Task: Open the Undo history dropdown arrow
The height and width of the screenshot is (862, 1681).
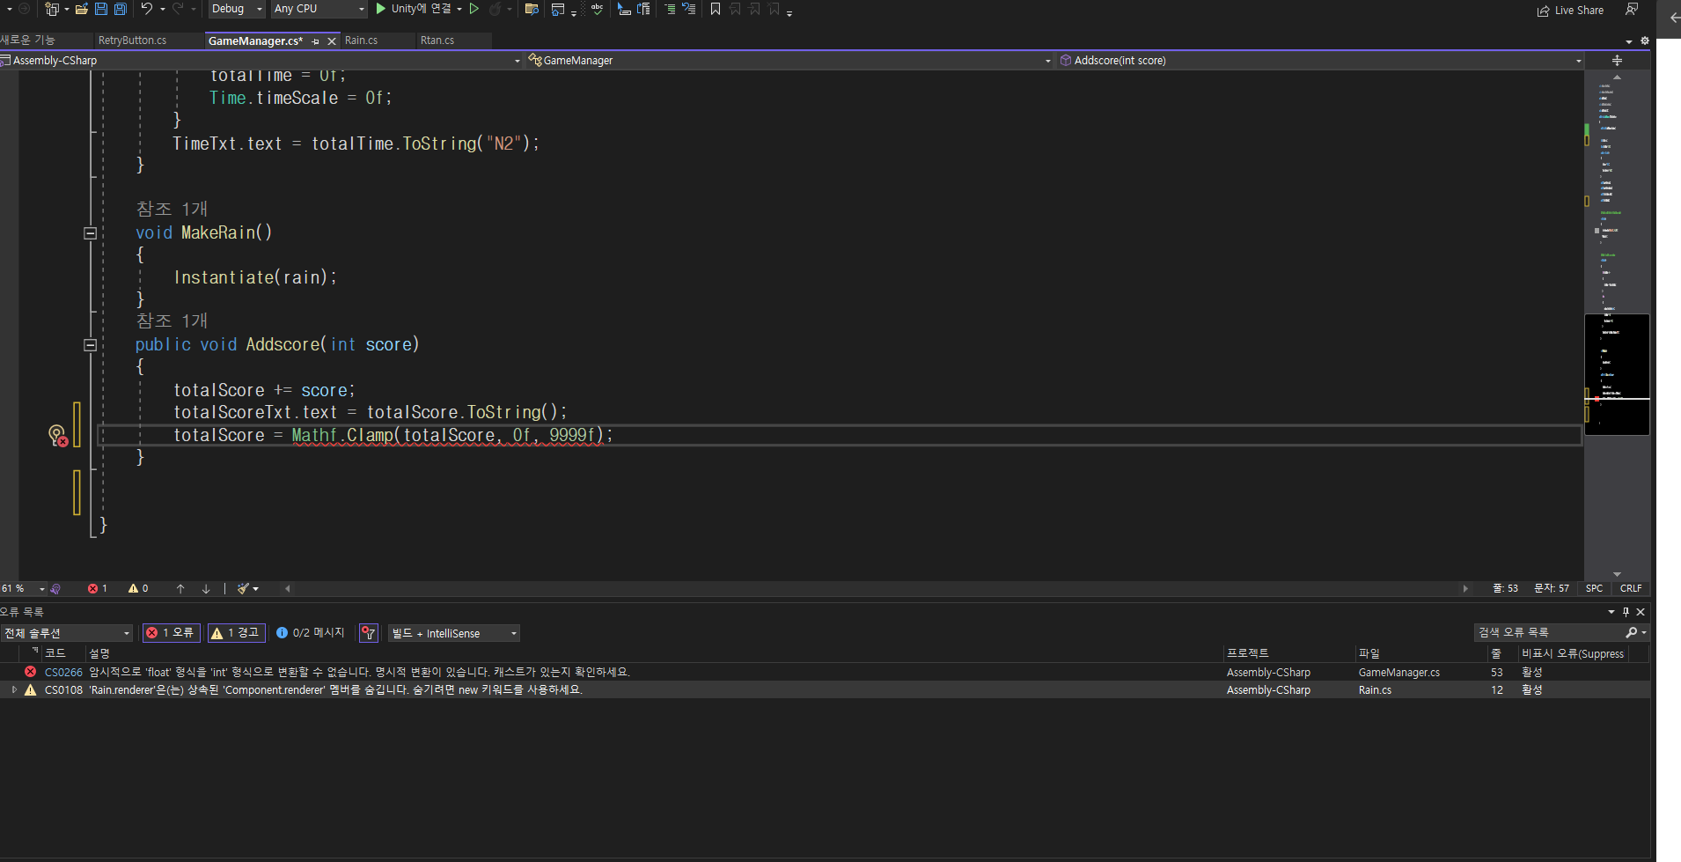Action: (163, 9)
